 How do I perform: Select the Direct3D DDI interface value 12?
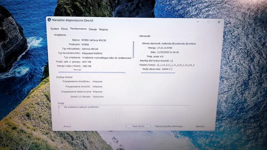coord(171,61)
